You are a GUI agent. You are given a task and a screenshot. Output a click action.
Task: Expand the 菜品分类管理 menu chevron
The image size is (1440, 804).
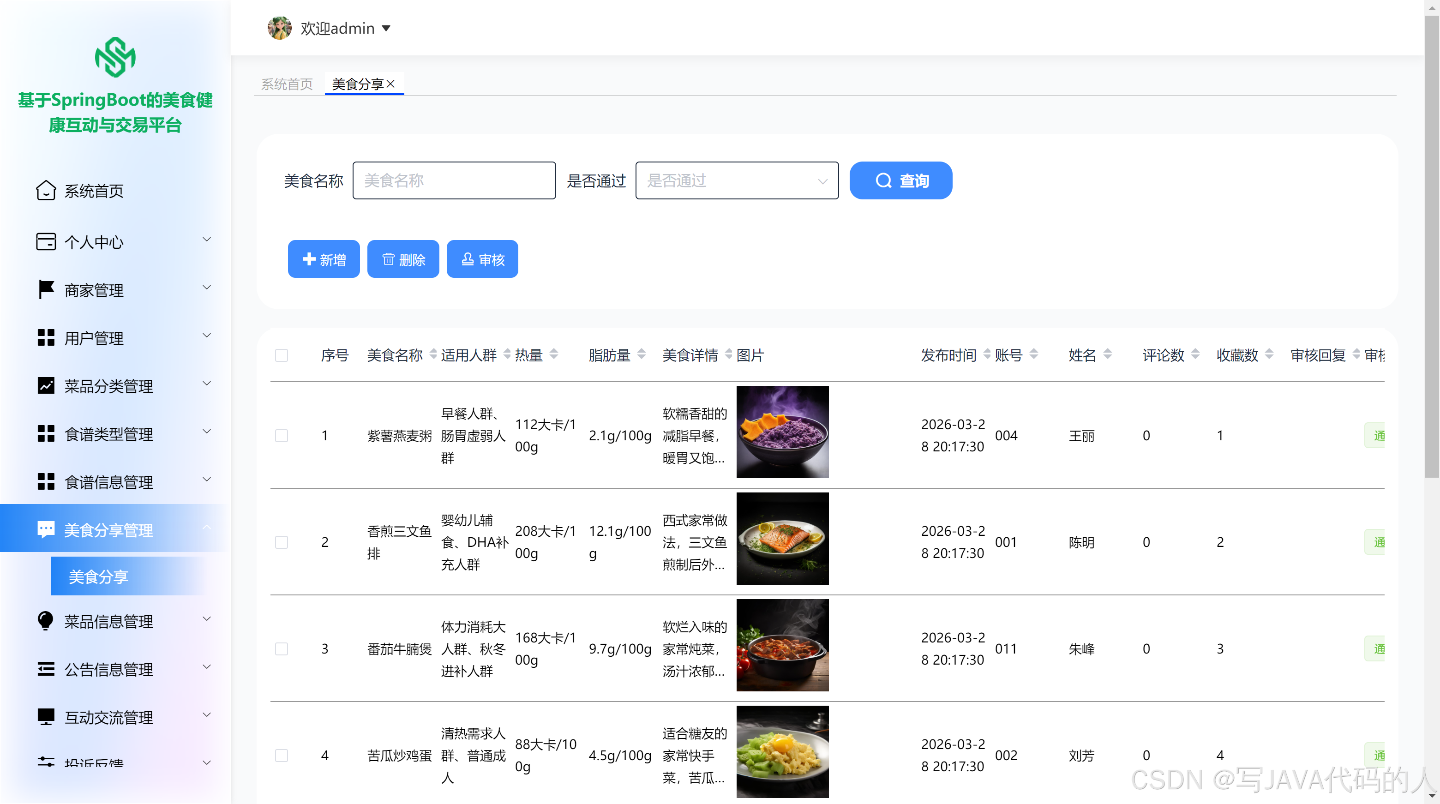[207, 384]
